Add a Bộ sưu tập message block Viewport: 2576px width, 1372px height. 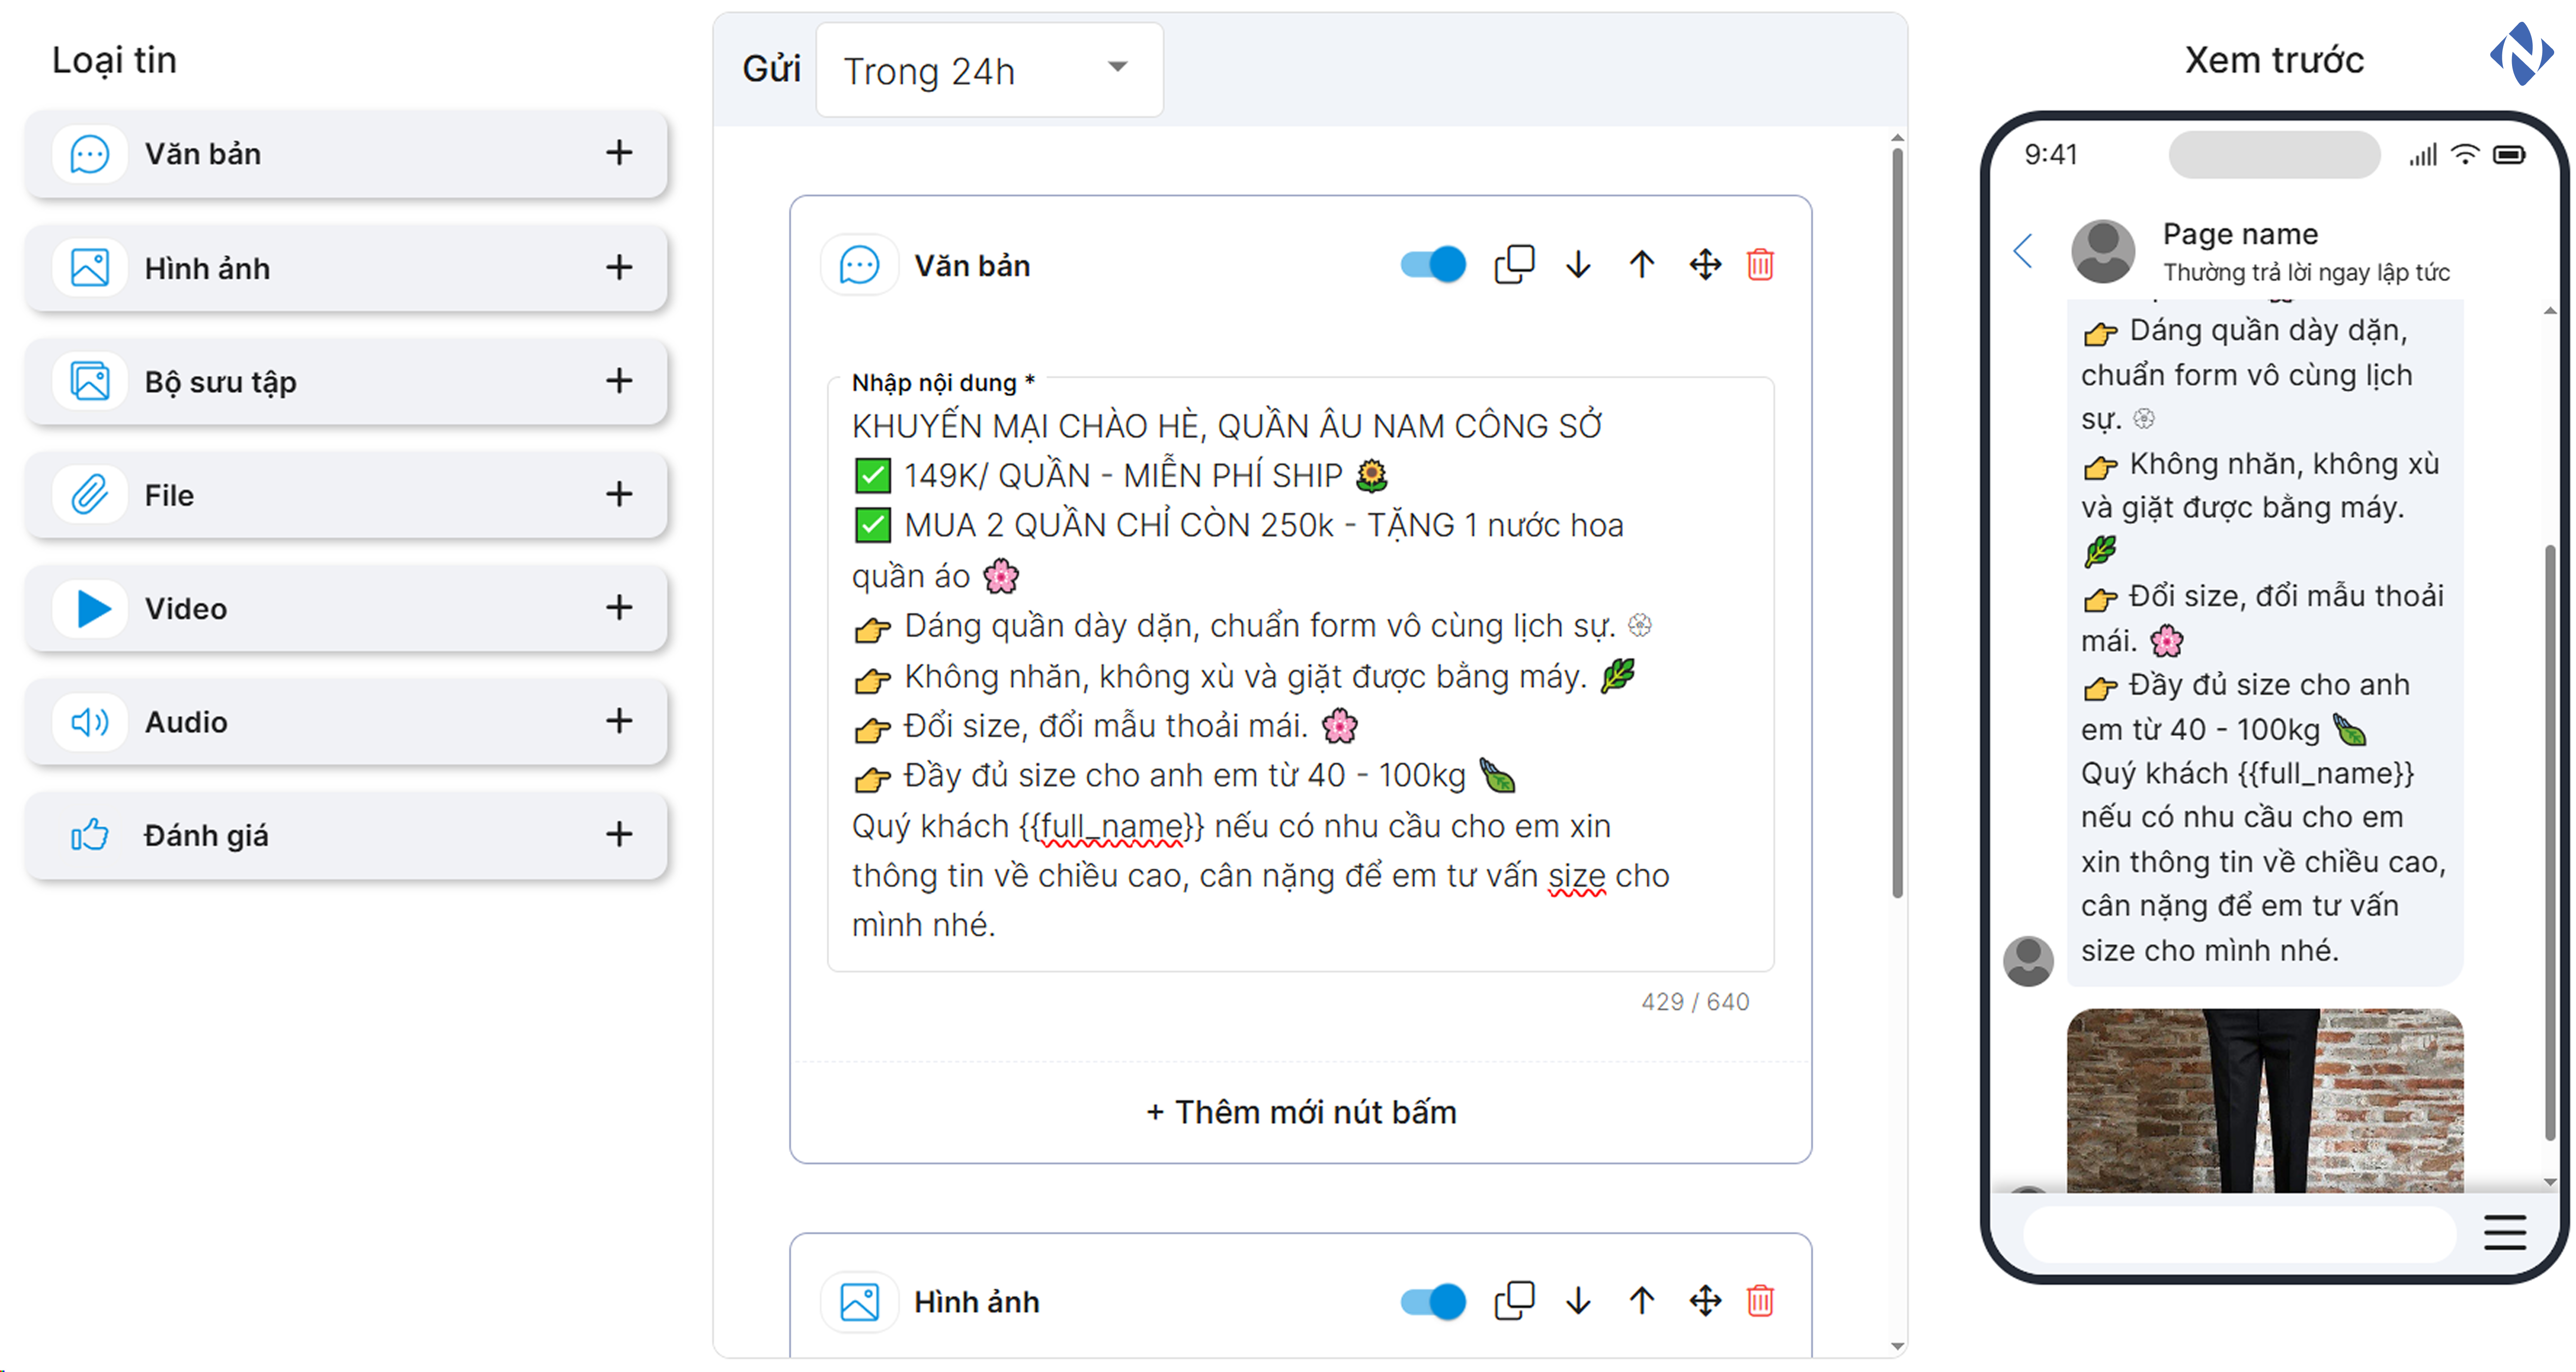pyautogui.click(x=619, y=381)
